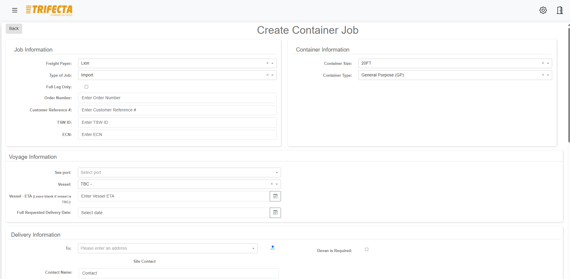
Task: Tick the Full Leg Only checkbox
Action: point(86,87)
